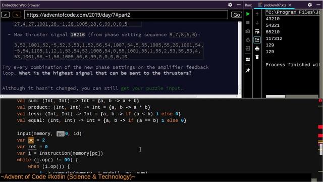Click the val less lambda definition

coord(99,114)
